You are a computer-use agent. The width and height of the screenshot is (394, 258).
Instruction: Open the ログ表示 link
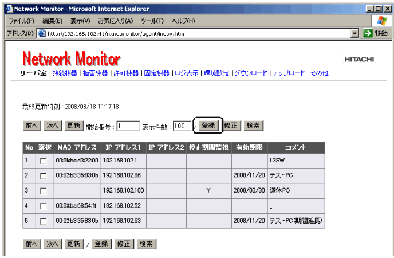[x=187, y=73]
